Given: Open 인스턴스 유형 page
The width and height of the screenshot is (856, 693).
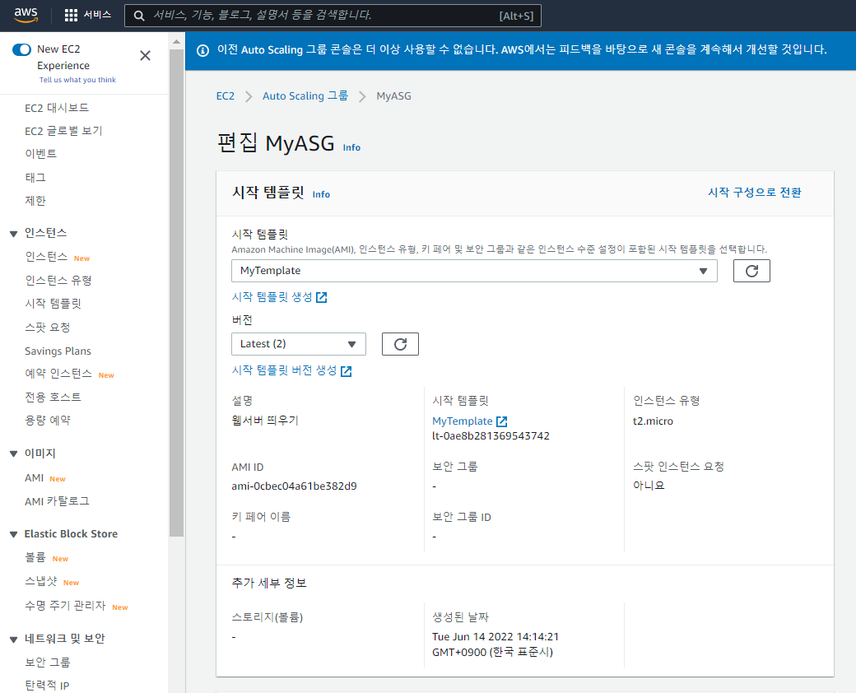Looking at the screenshot, I should (58, 281).
